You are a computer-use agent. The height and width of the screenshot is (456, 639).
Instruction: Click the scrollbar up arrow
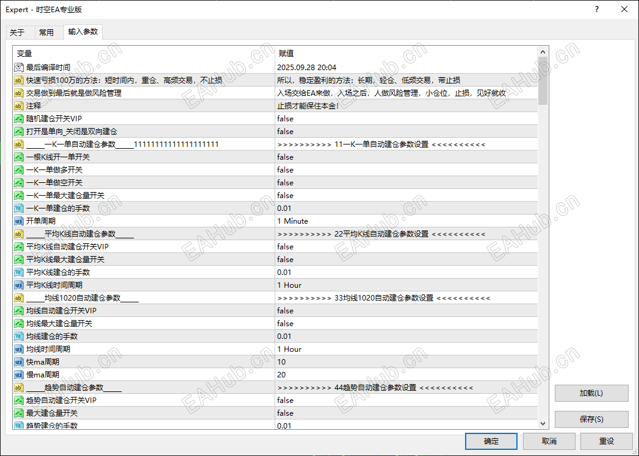tap(543, 52)
